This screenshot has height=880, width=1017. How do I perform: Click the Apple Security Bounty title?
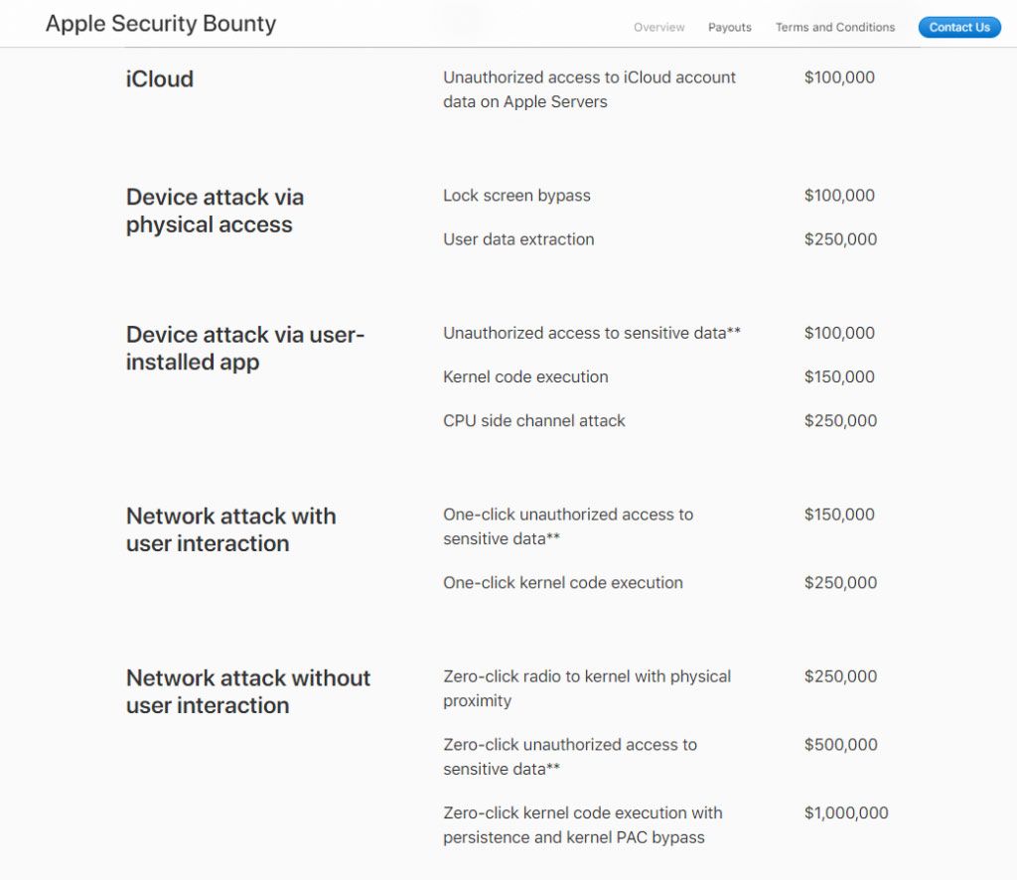161,24
